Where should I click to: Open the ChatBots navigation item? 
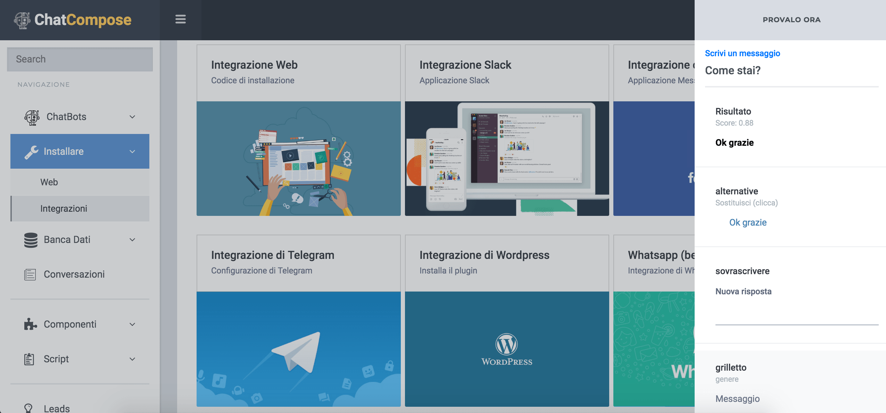click(80, 117)
